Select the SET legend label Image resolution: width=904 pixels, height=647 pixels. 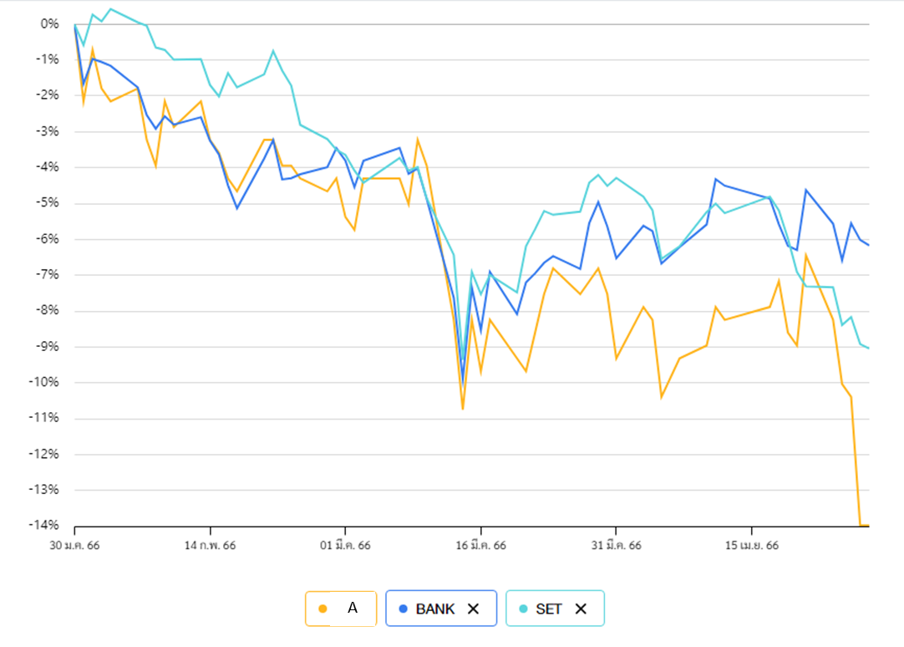pyautogui.click(x=549, y=609)
